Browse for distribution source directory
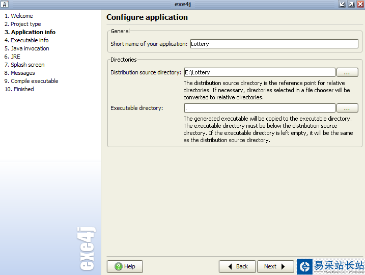The height and width of the screenshot is (275, 365). coord(347,72)
